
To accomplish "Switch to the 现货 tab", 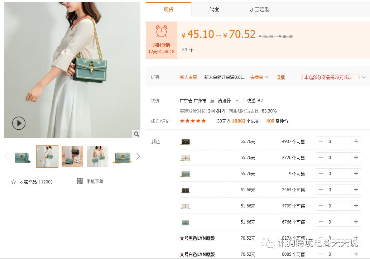I will click(x=168, y=9).
